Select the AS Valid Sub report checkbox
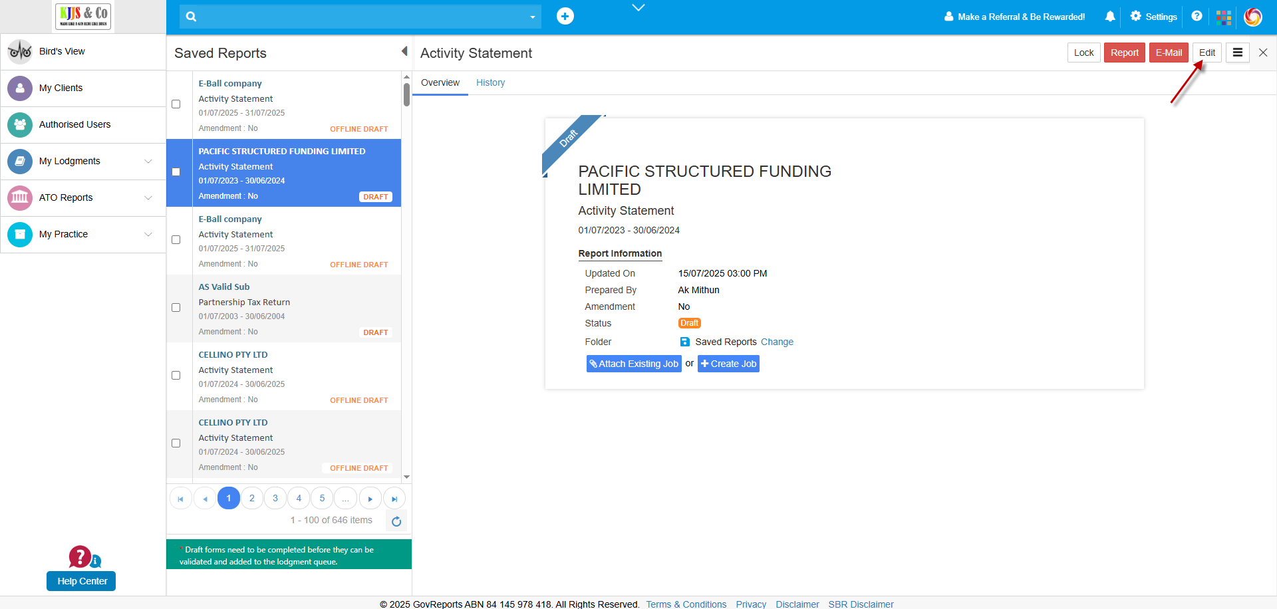 [x=176, y=308]
